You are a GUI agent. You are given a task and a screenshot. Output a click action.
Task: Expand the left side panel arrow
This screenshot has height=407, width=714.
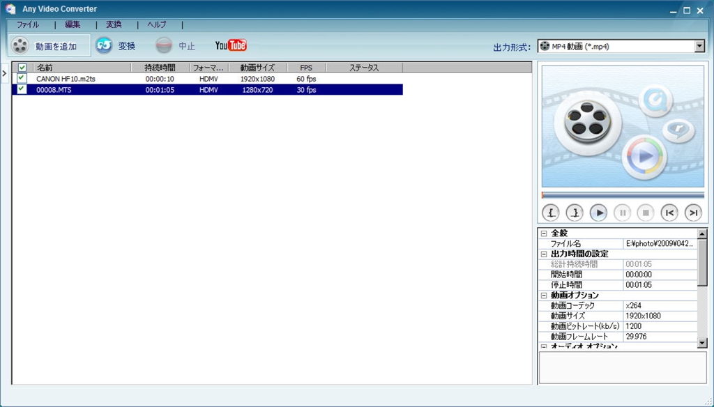coord(4,73)
